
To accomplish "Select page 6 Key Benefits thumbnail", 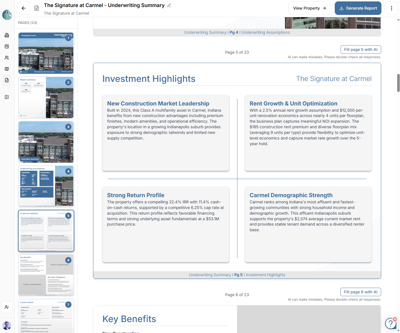I will 46,275.
